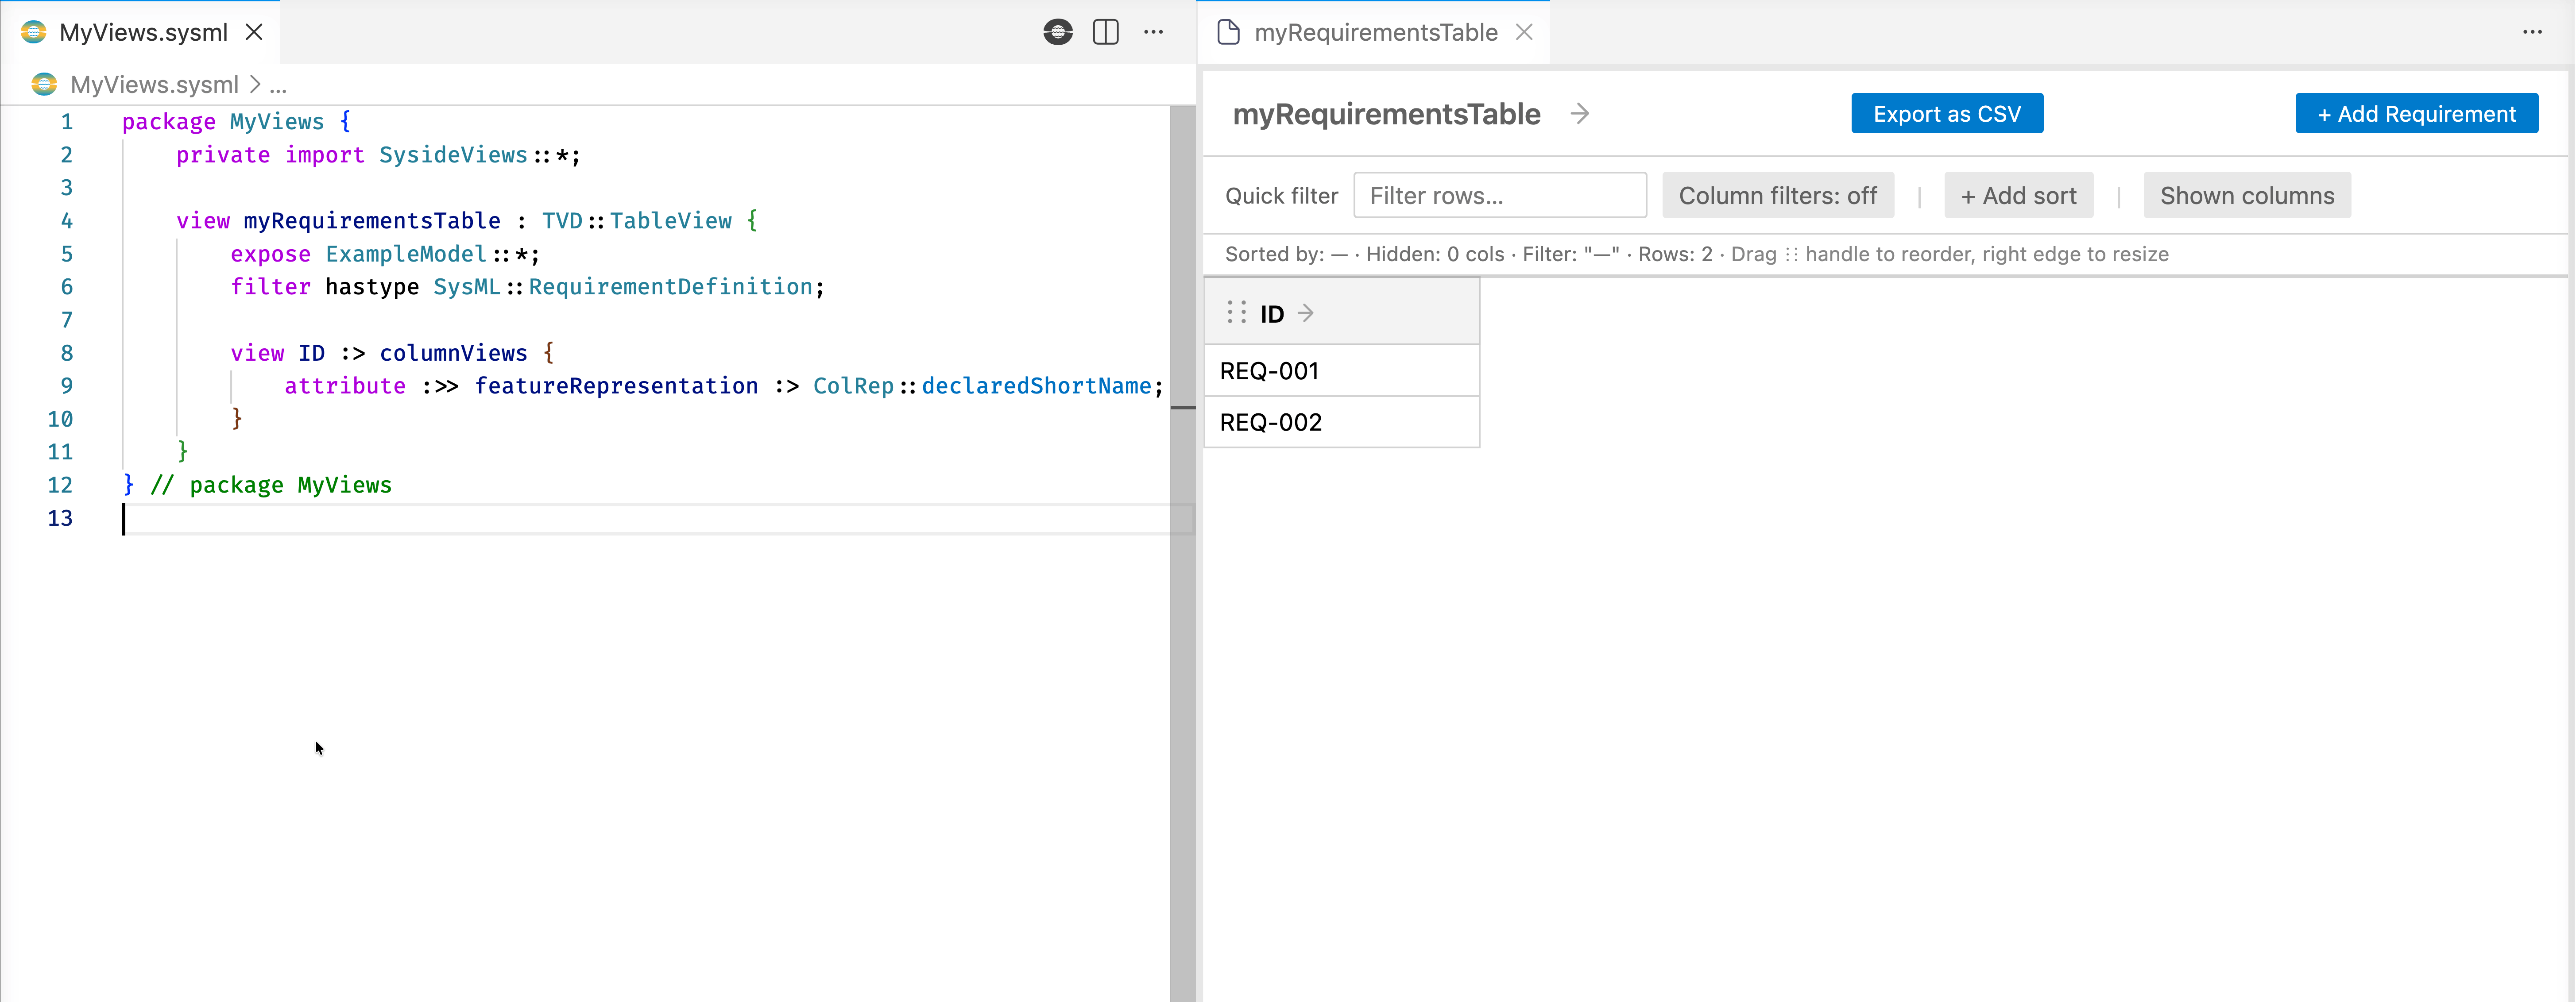Screen dimensions: 2576x1002
Task: Click 'columnViews' on line 8
Action: coord(453,353)
